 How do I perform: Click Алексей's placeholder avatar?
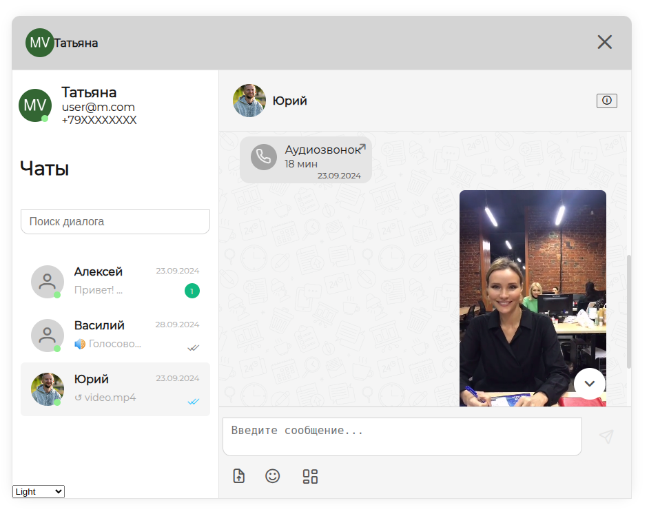pyautogui.click(x=48, y=282)
